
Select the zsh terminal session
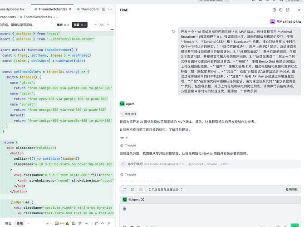point(60,223)
